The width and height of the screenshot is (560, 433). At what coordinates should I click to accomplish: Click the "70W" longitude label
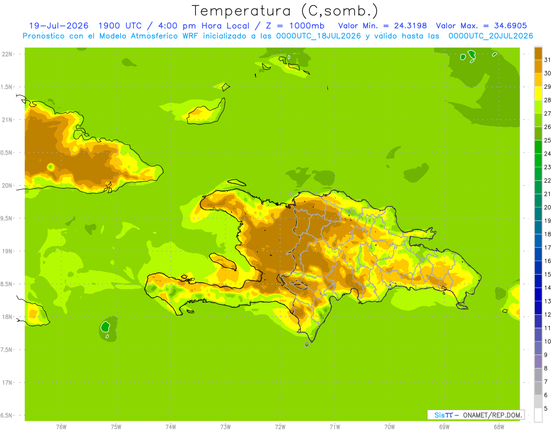tap(390, 427)
